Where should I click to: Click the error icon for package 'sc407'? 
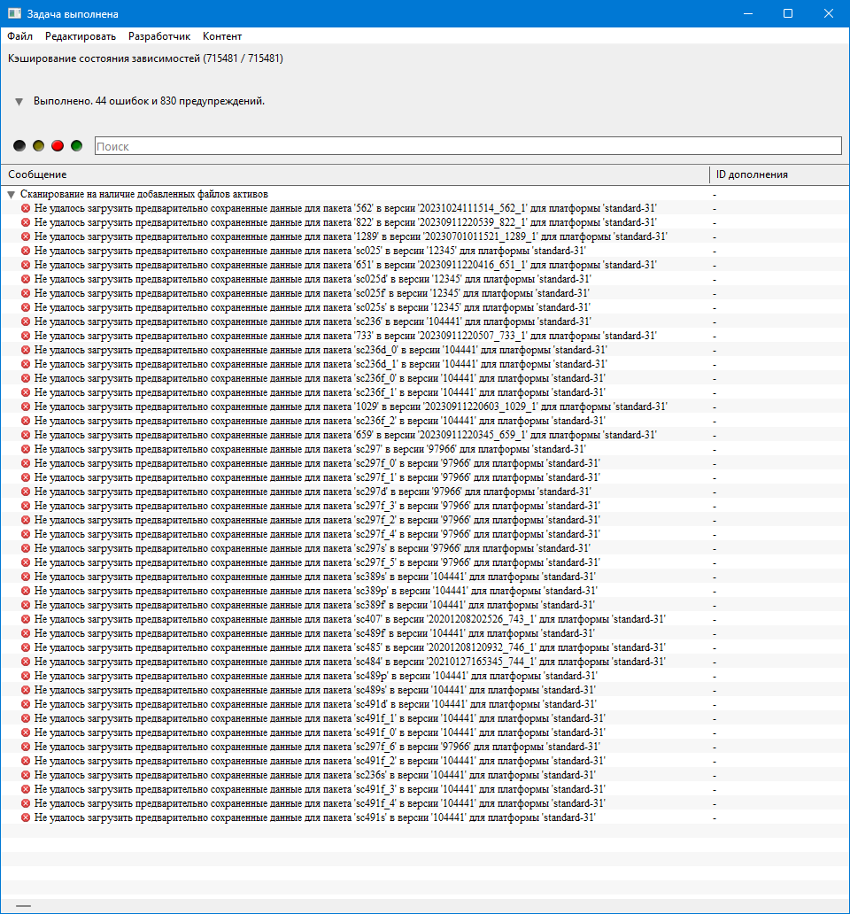tap(26, 619)
